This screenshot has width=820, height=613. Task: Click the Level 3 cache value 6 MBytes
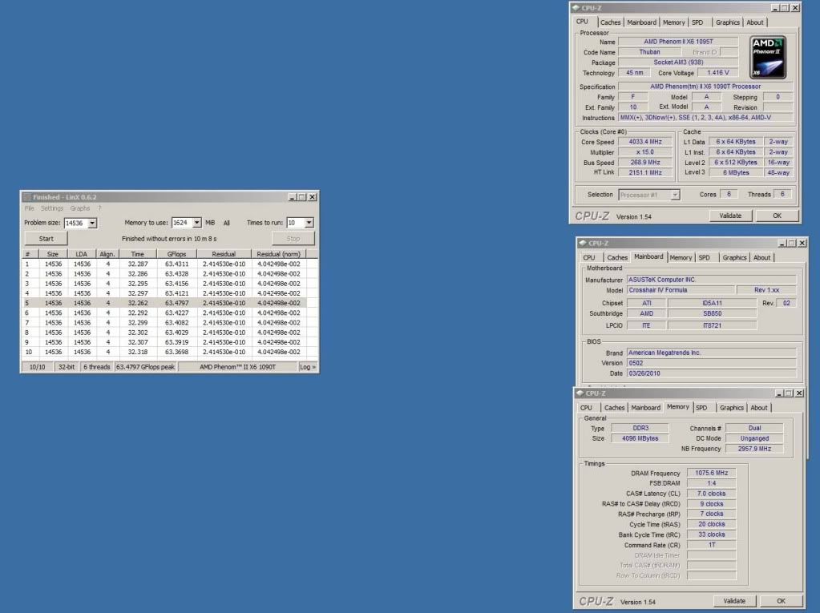pos(736,172)
